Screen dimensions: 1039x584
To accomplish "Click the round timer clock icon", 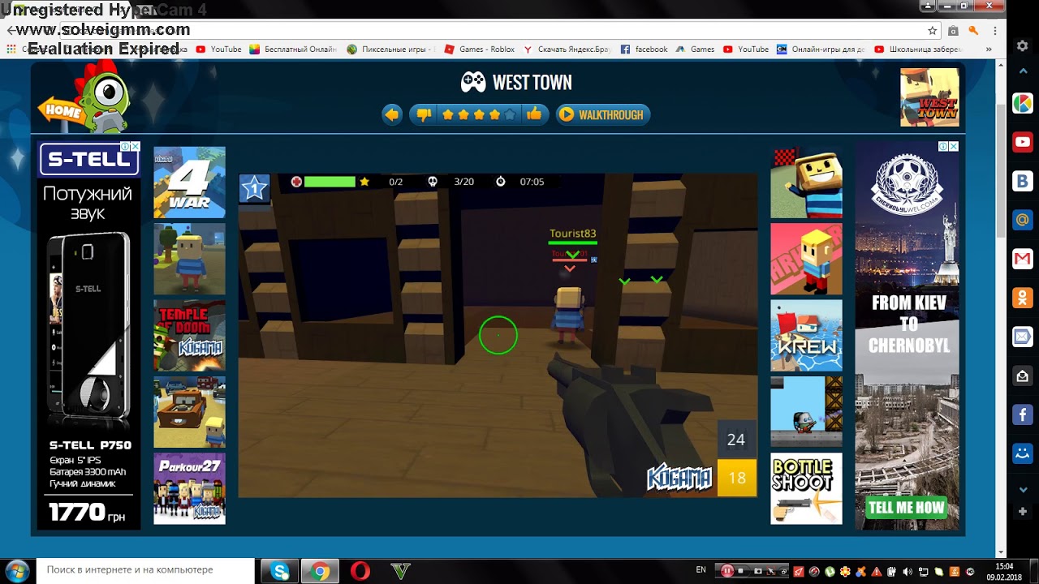I will tap(501, 182).
